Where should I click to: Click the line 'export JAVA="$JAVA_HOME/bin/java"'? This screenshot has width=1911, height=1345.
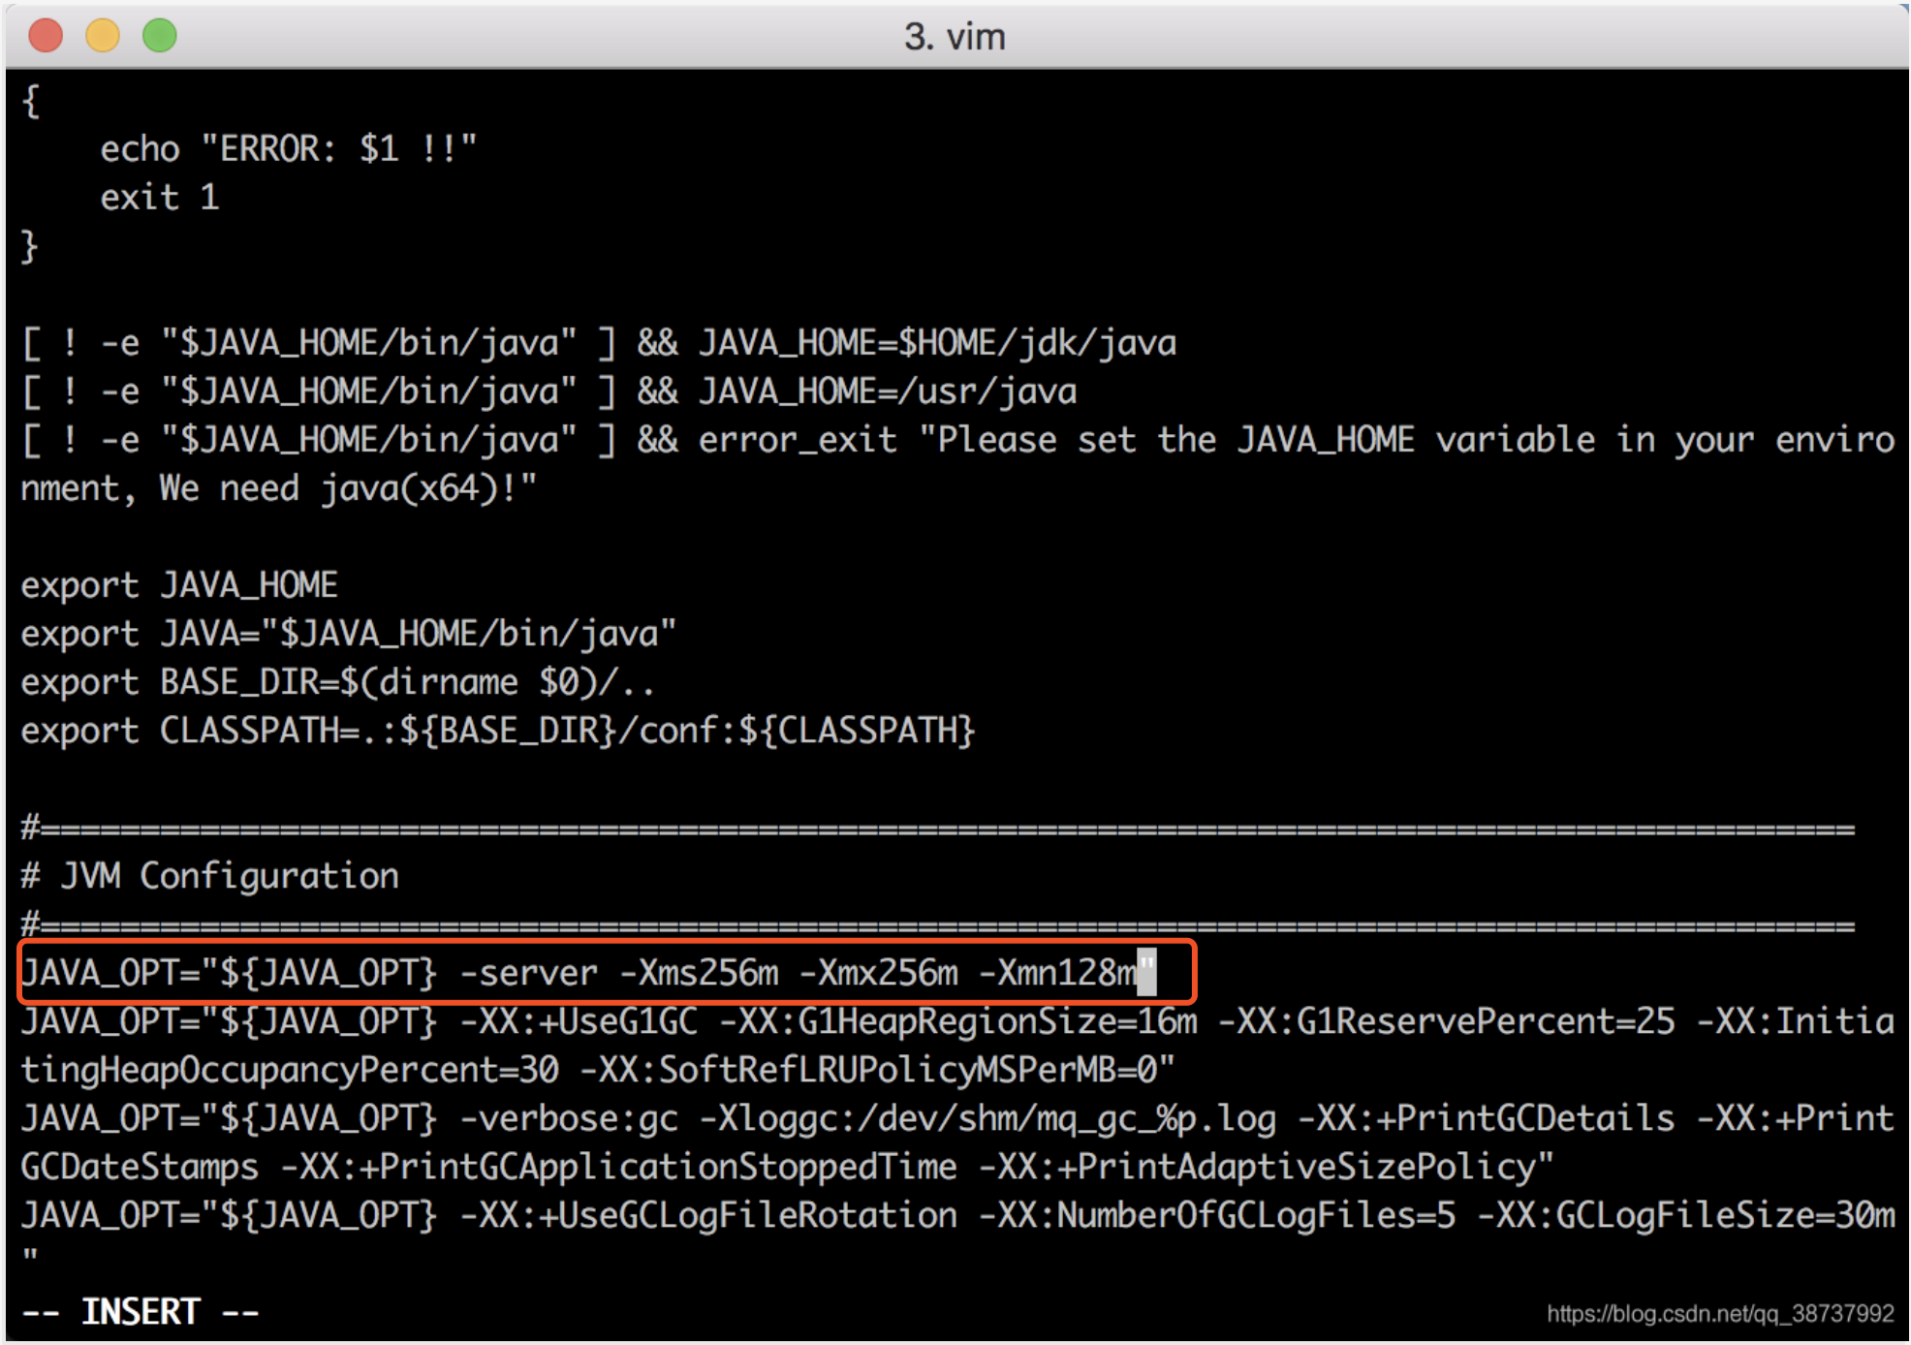[x=349, y=634]
